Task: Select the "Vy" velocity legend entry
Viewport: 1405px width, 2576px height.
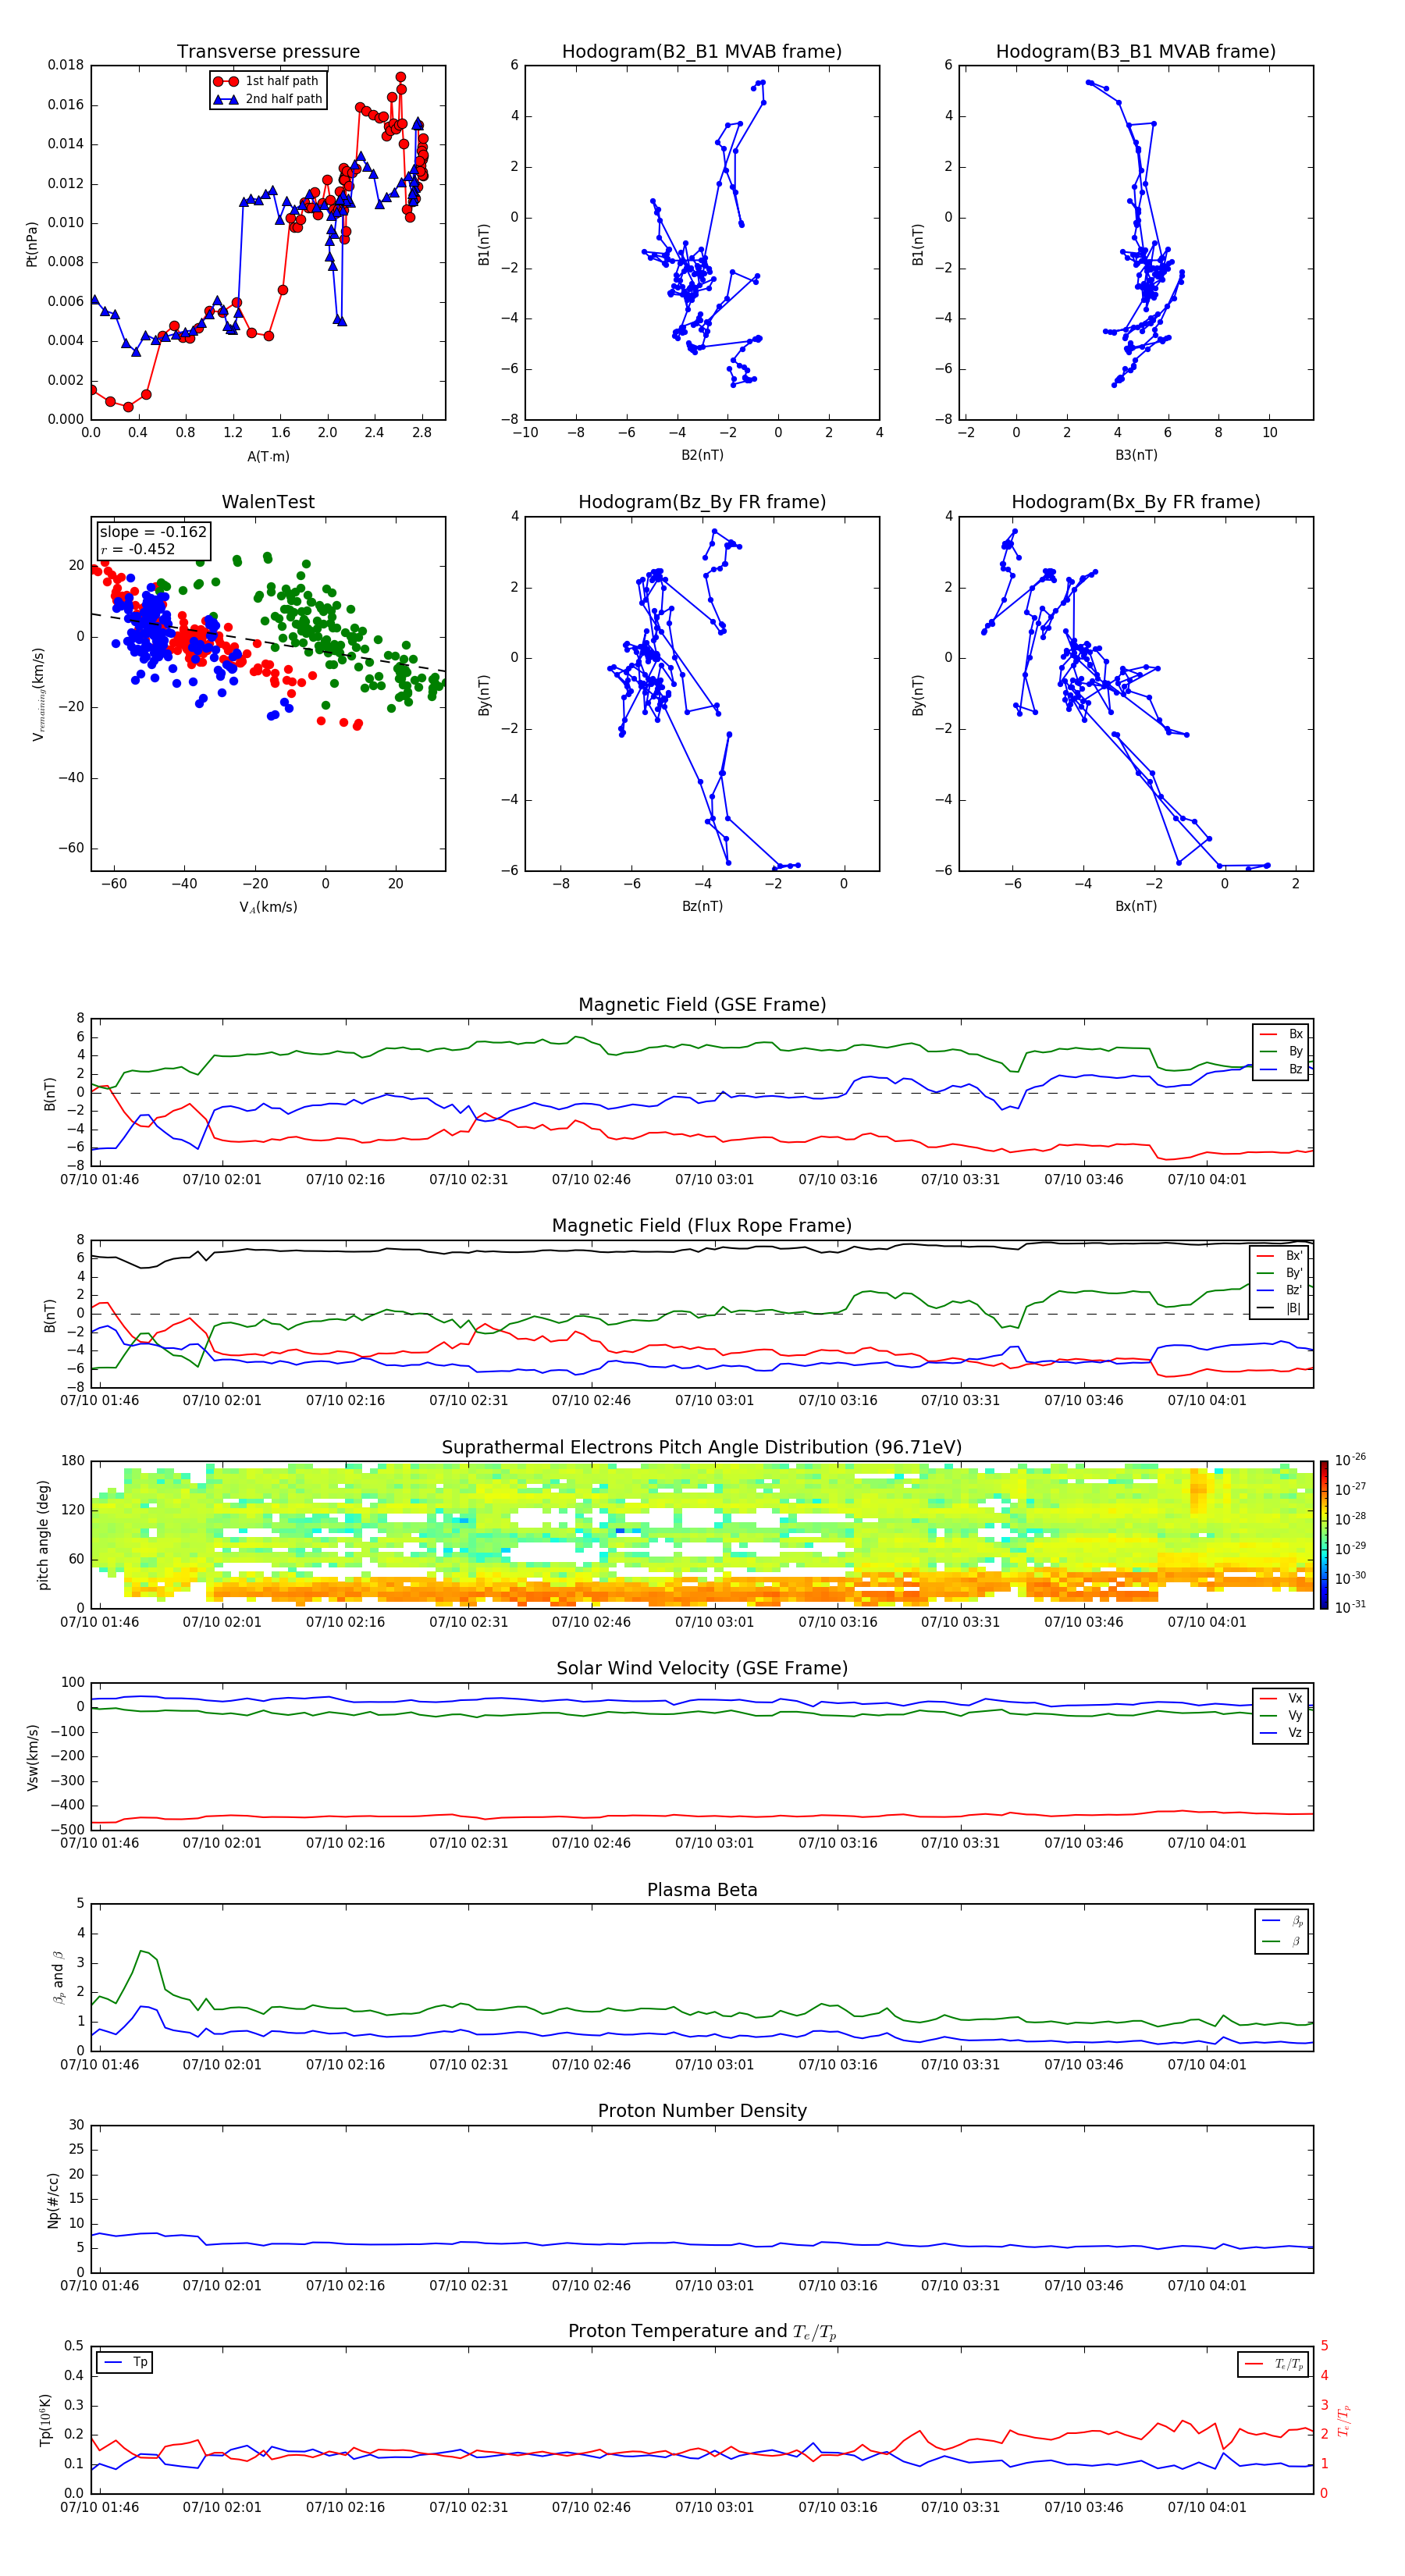Action: pos(1281,1715)
